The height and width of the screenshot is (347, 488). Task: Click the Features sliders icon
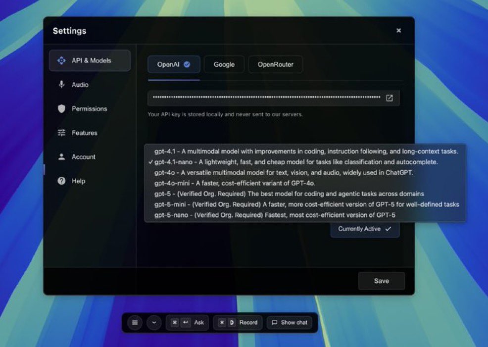pos(62,133)
